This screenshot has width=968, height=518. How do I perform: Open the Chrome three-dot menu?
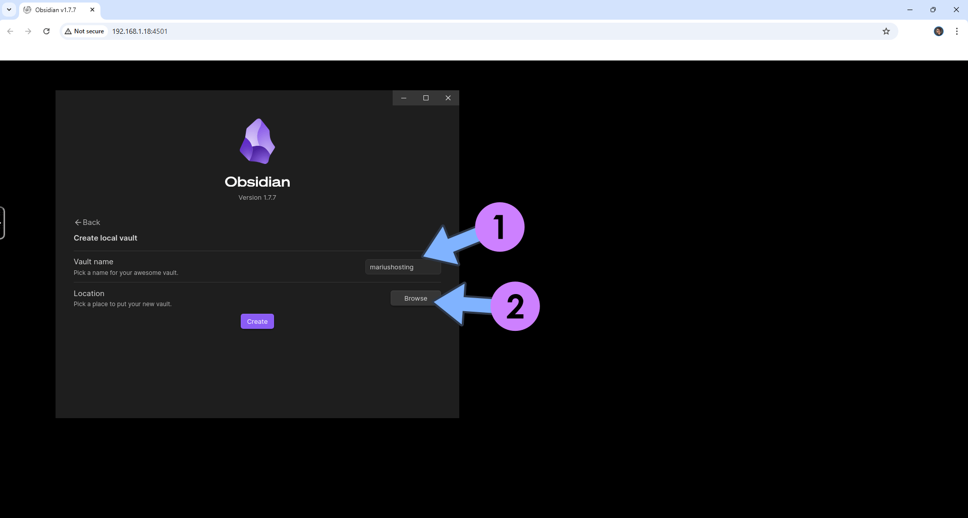[957, 31]
